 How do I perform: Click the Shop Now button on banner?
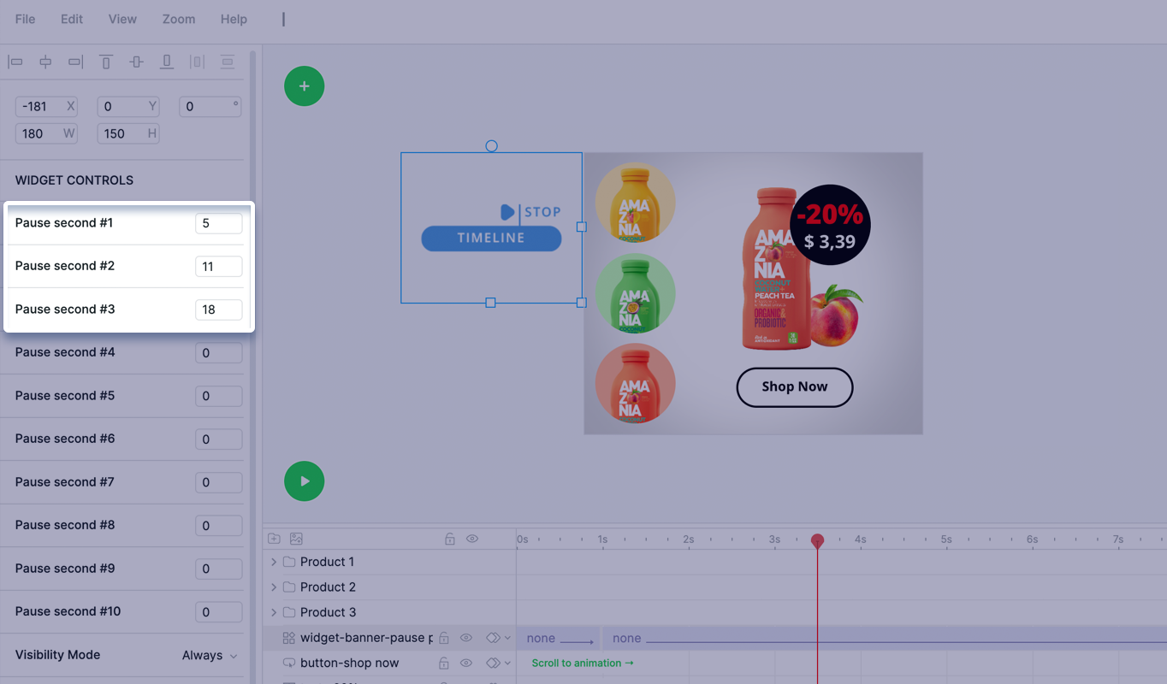coord(795,387)
